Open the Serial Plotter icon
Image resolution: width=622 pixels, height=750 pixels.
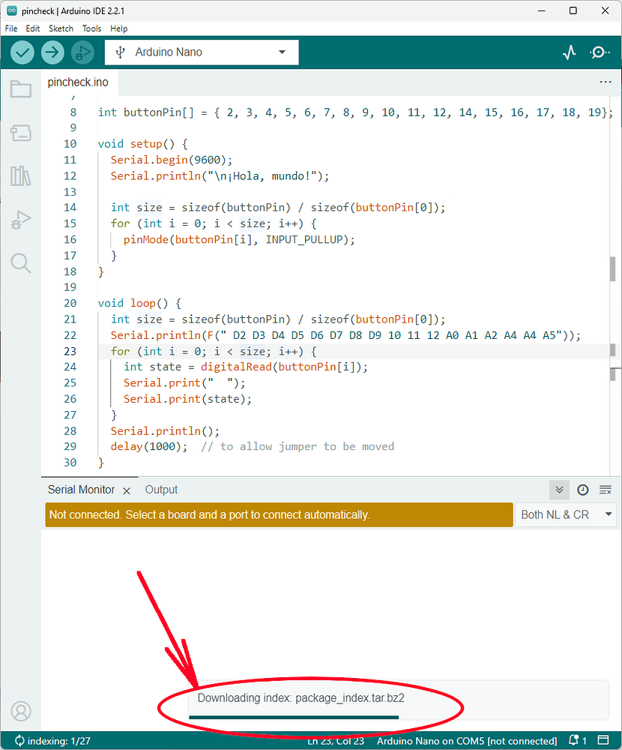click(x=569, y=52)
